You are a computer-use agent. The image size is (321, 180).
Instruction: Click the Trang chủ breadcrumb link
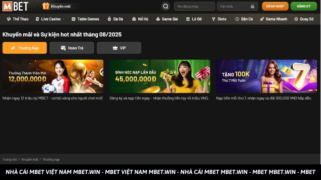tap(10, 160)
